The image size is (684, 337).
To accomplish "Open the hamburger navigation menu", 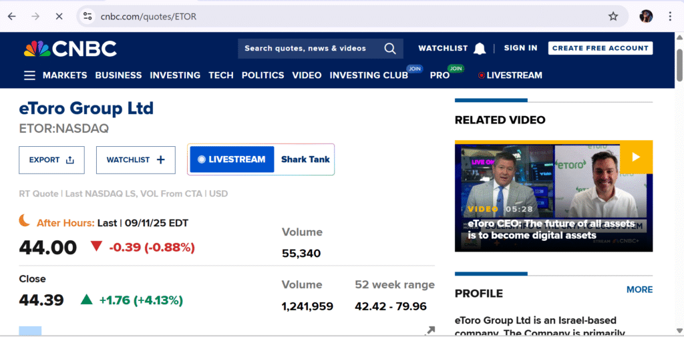I will click(29, 75).
